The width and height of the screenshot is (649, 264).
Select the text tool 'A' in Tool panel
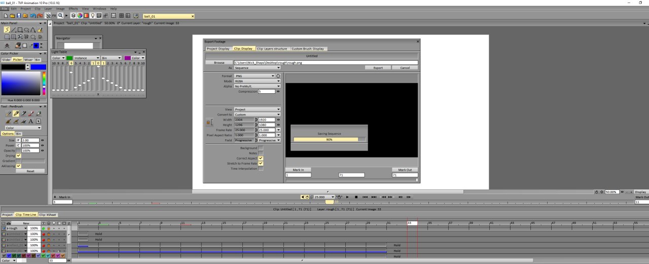click(x=30, y=121)
